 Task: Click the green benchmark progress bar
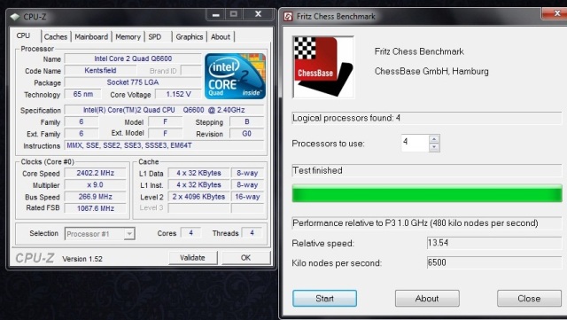427,193
